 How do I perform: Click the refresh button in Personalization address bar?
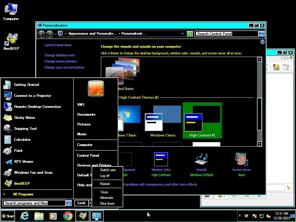click(190, 34)
